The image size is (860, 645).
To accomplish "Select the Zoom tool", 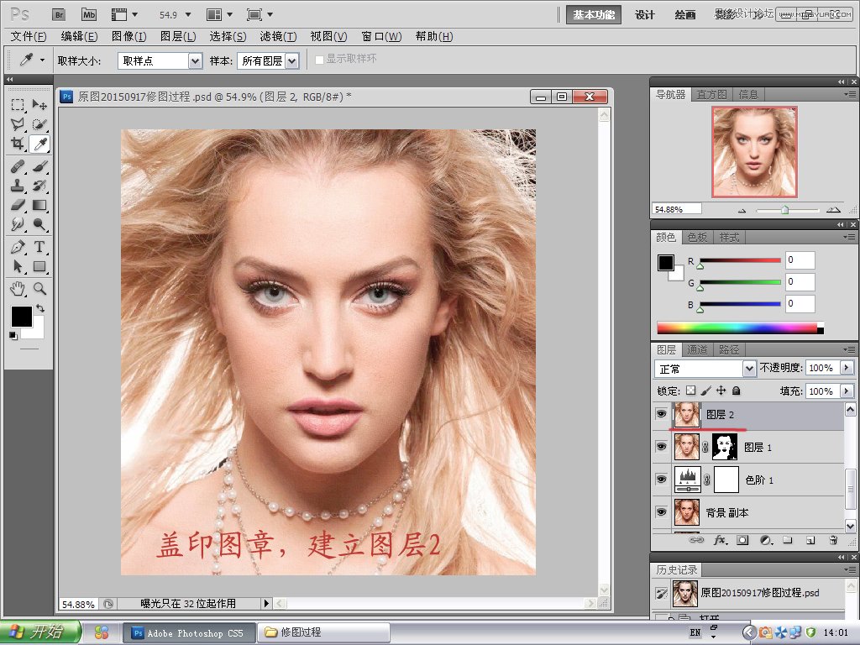I will point(39,289).
